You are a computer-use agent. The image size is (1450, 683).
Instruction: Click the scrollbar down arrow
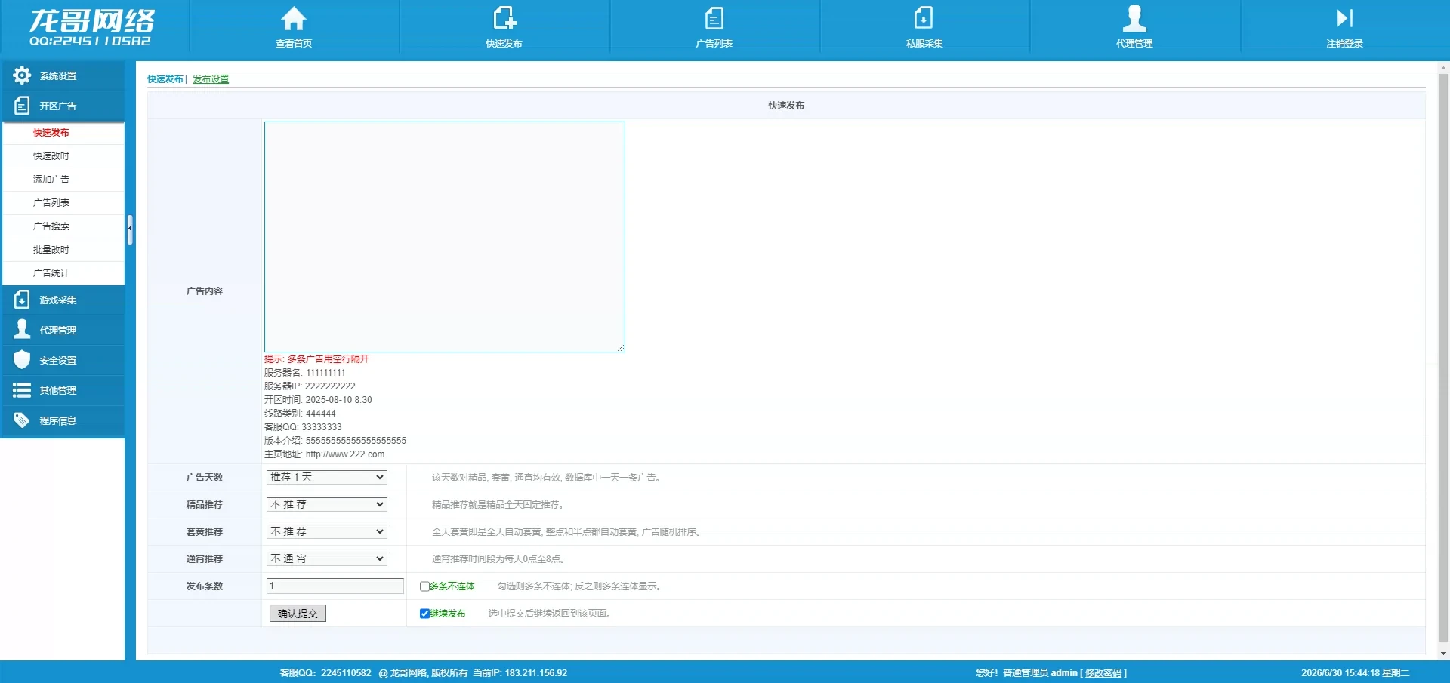1443,654
